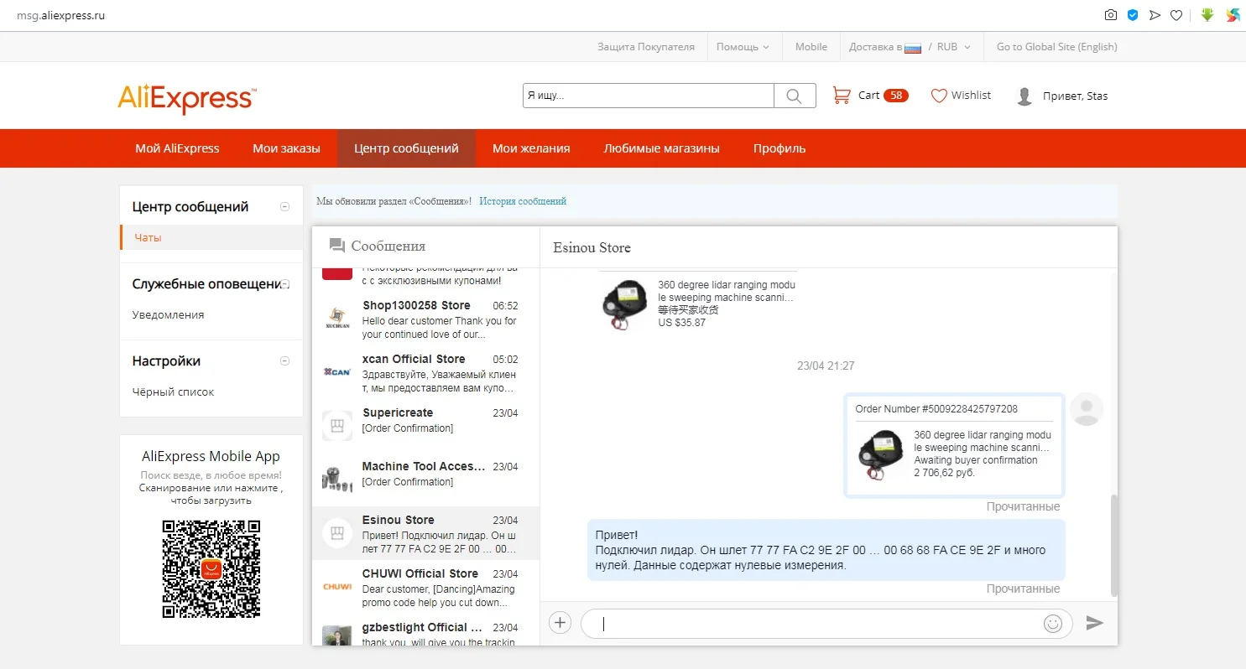
Task: Click the browser send arrow icon
Action: [1155, 15]
